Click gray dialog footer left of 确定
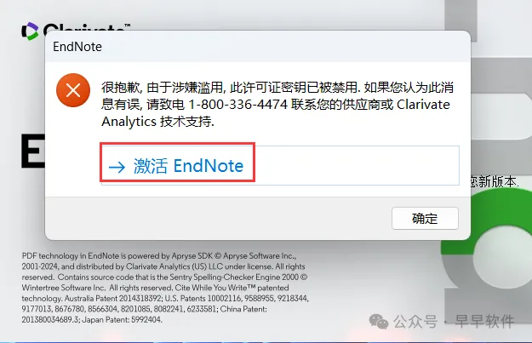The height and width of the screenshot is (343, 532). coord(217,218)
